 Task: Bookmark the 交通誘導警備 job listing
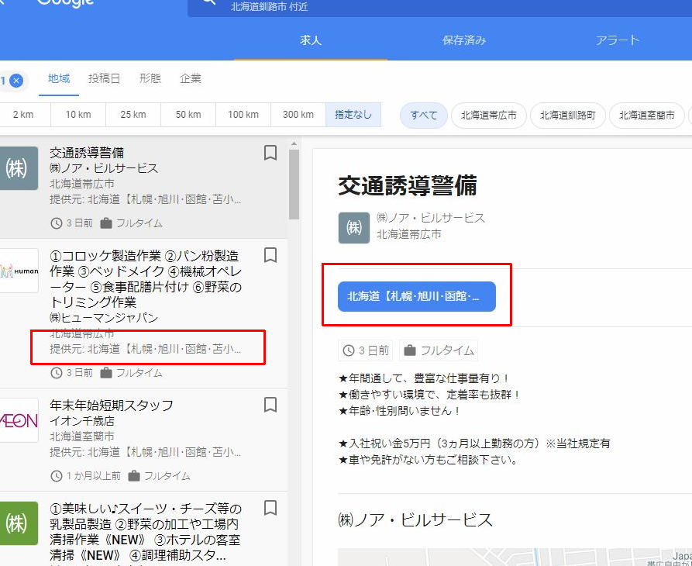pos(270,154)
